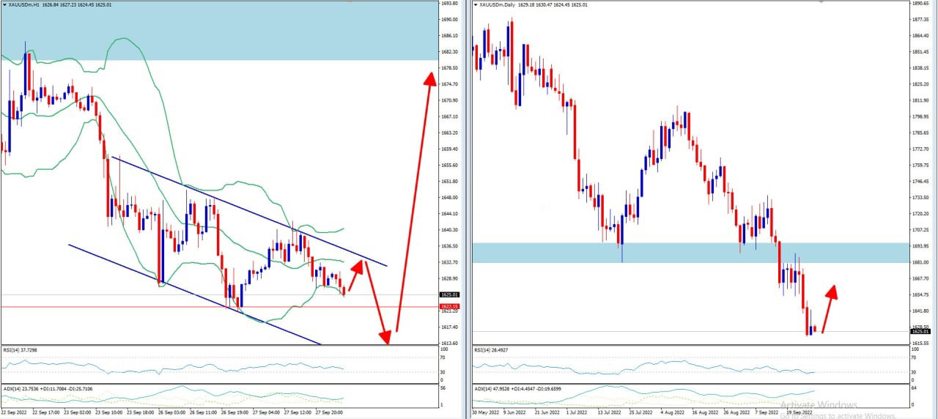Screen dimensions: 938x419
Task: Select the light blue zone atop H1 chart
Action: point(220,29)
